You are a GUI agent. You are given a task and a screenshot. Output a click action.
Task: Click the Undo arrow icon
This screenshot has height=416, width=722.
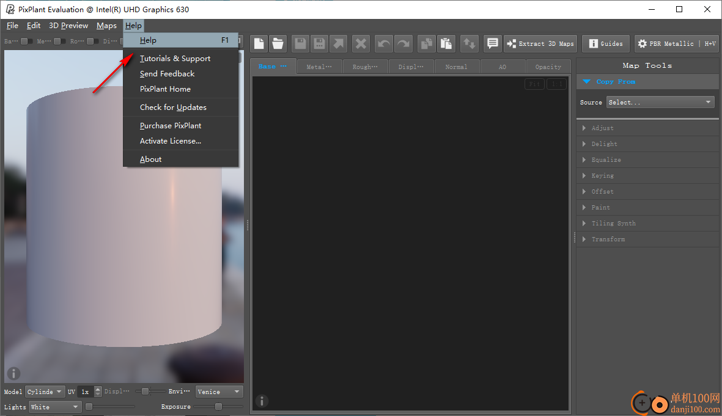pos(383,44)
